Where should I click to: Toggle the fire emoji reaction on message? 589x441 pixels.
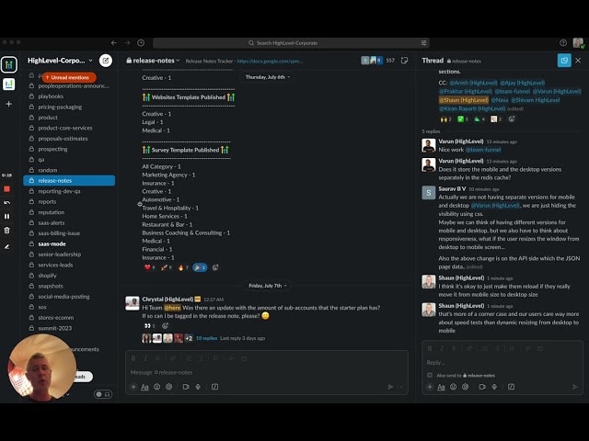pyautogui.click(x=182, y=267)
